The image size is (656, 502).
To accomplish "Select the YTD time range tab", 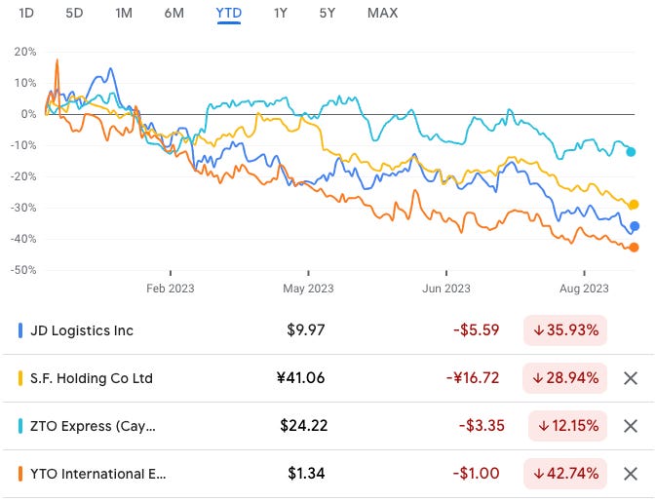I will (229, 13).
